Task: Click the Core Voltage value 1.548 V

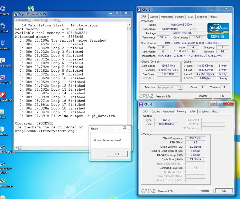Action: 198,37
